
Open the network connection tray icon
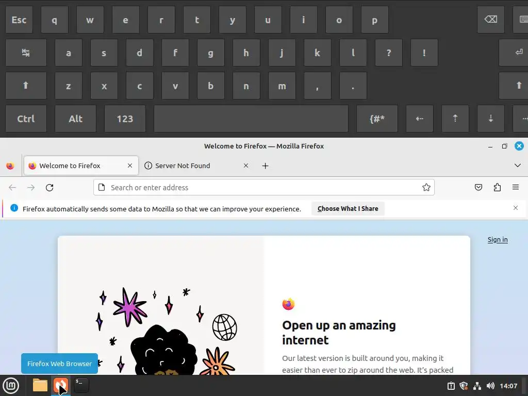(477, 386)
